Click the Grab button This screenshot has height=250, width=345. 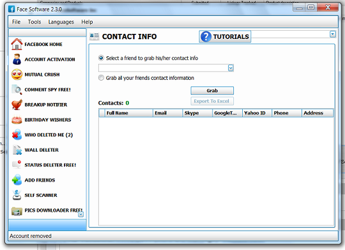[212, 91]
